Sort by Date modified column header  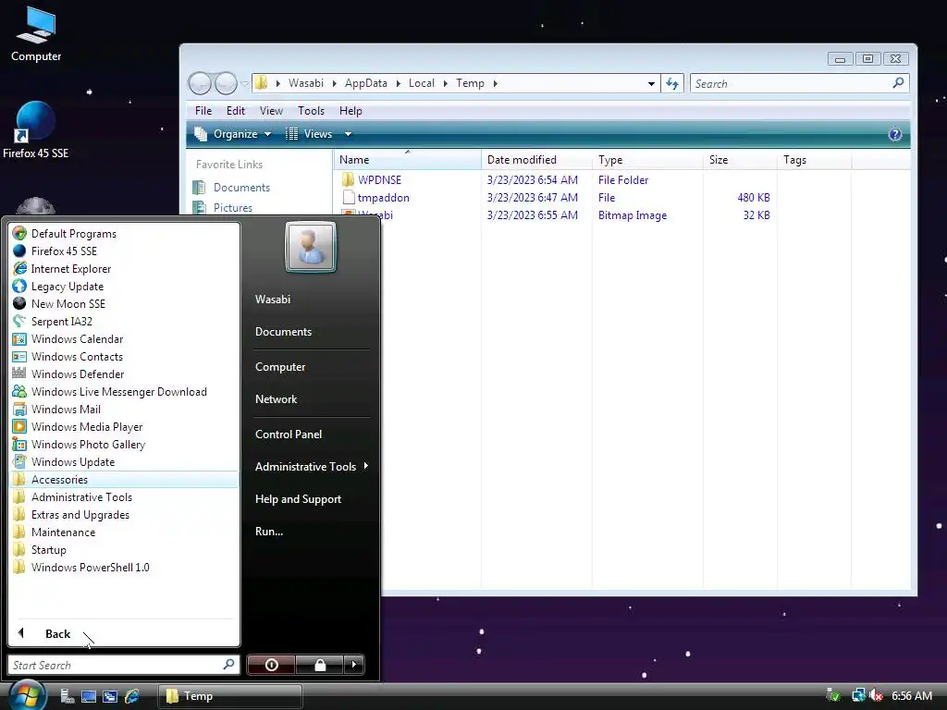(536, 160)
